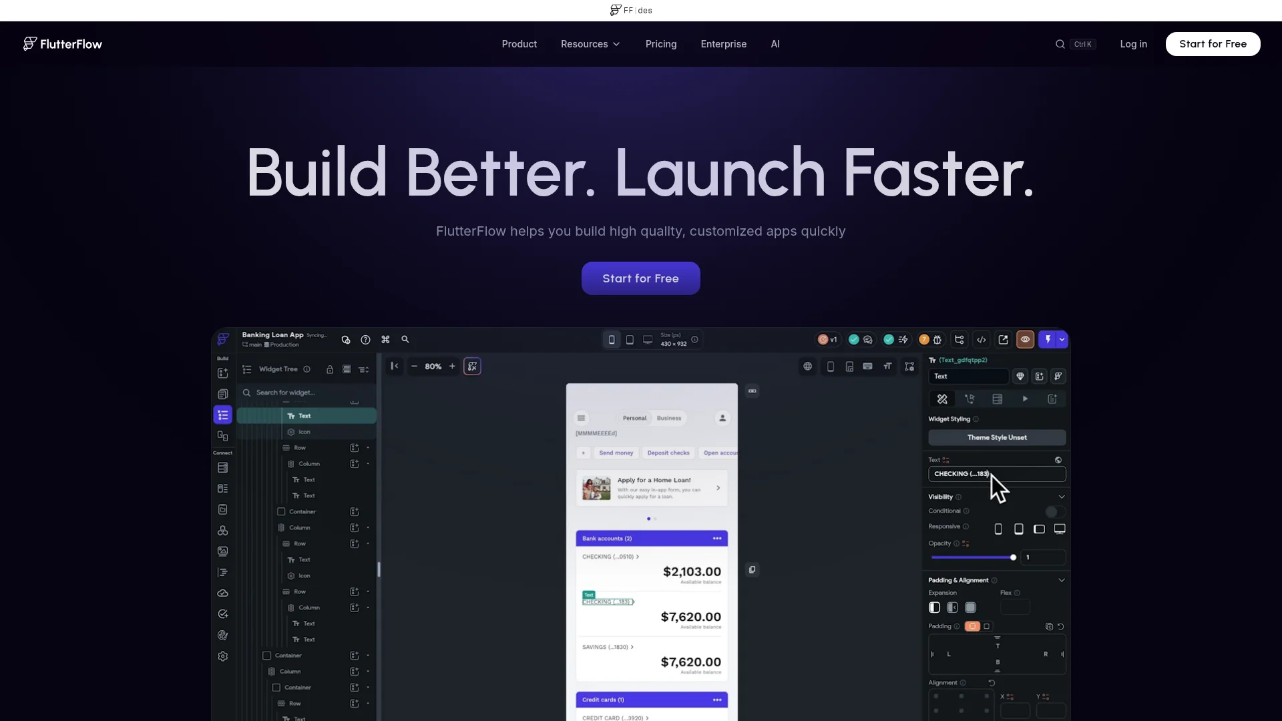
Task: Click the add widget icon in the Build sidebar
Action: click(223, 373)
